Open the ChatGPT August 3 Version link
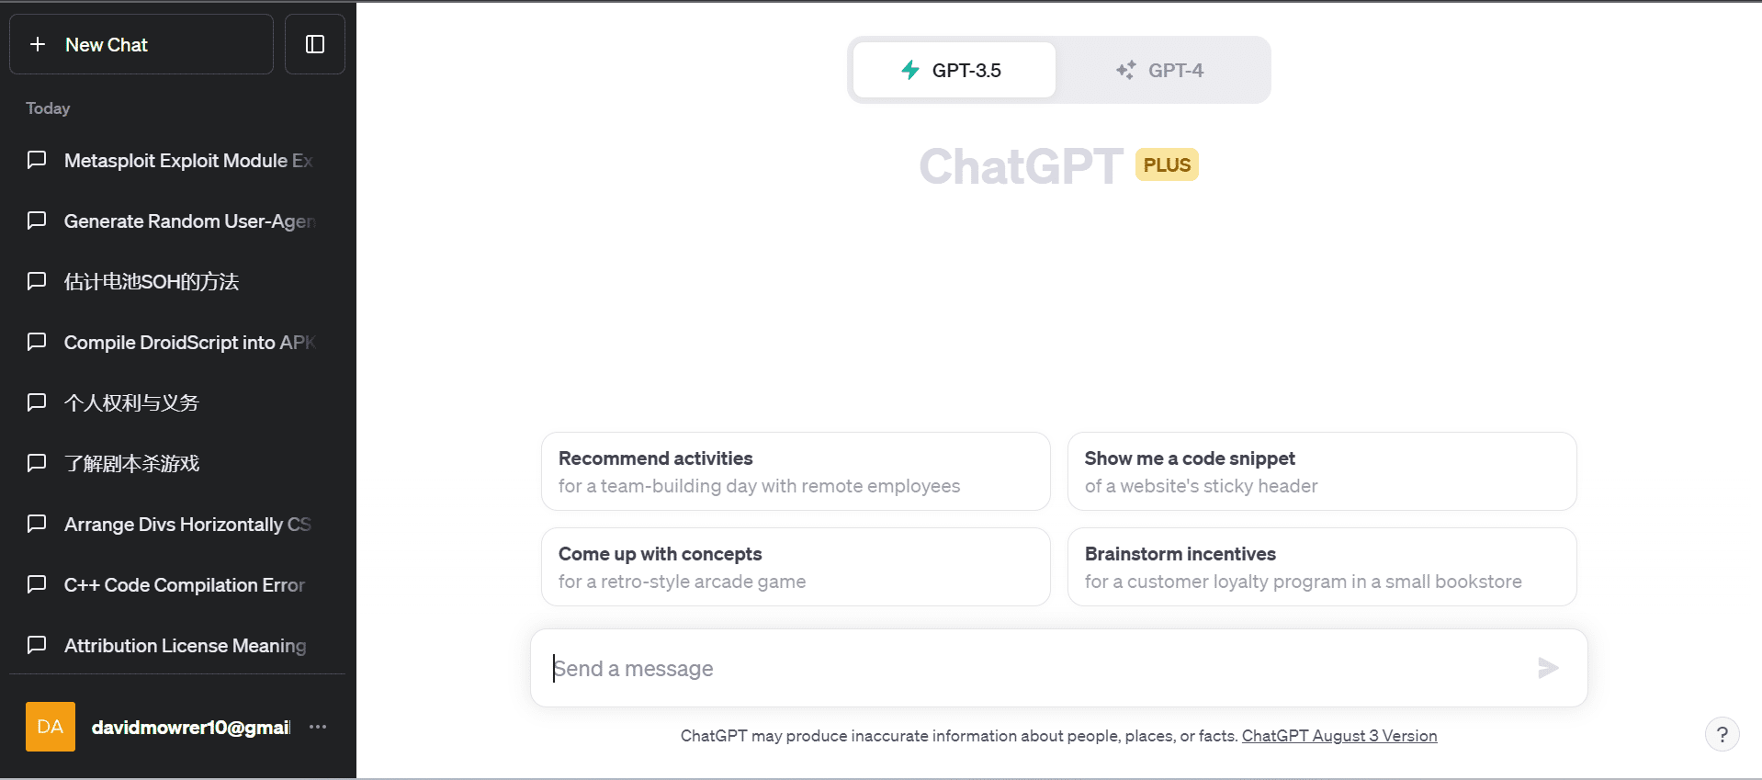1762x780 pixels. click(1338, 736)
